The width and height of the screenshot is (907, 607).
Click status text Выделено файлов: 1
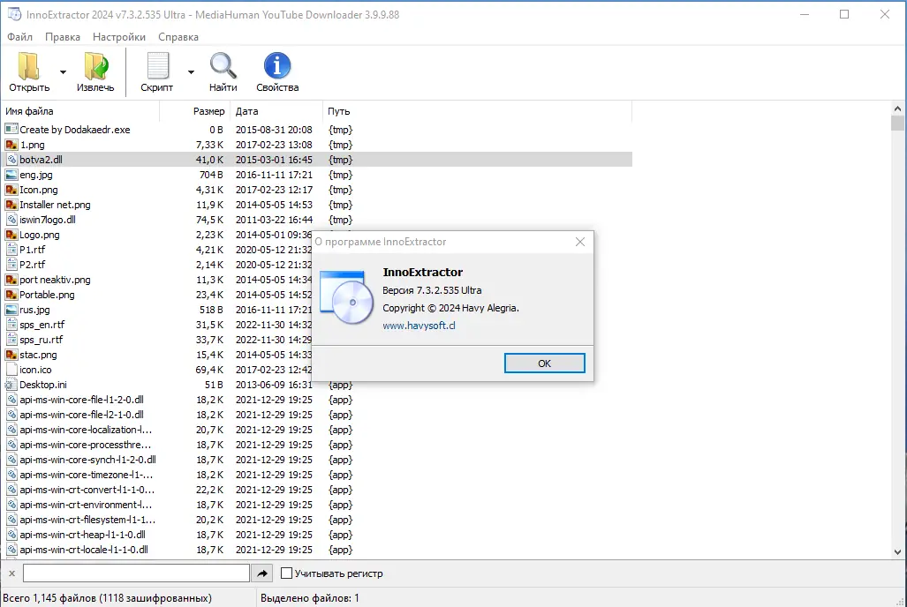click(309, 598)
